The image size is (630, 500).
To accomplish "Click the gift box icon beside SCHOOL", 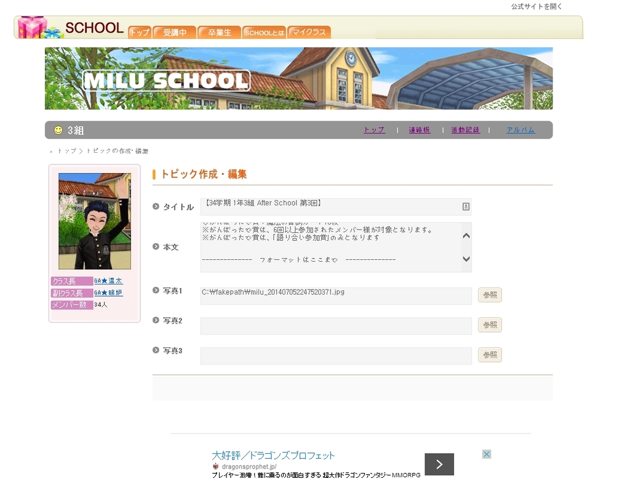I will (36, 28).
